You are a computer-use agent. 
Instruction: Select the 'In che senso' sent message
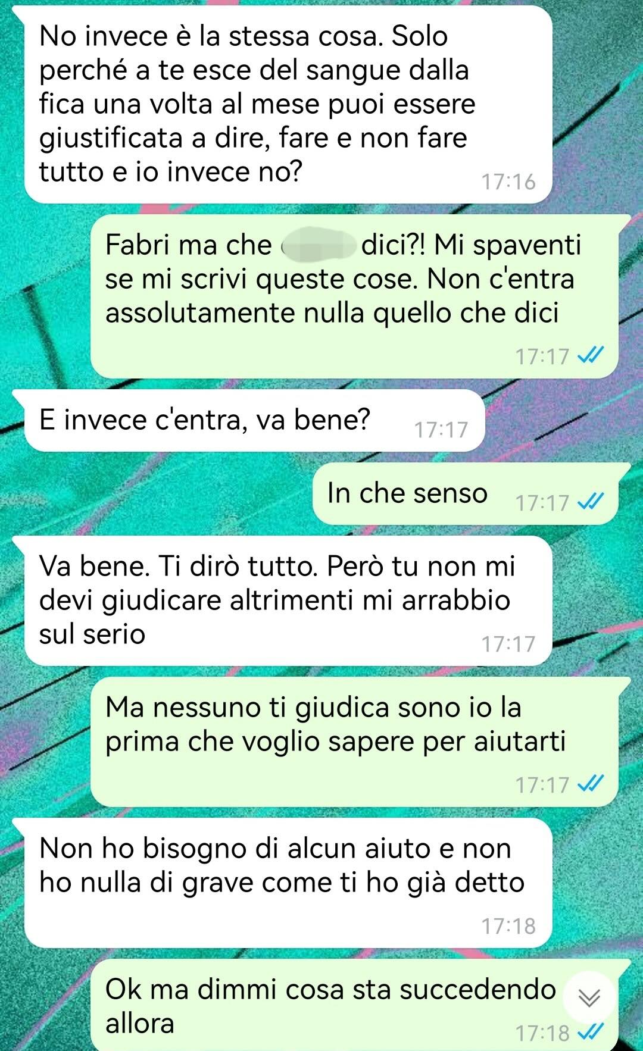[x=466, y=493]
